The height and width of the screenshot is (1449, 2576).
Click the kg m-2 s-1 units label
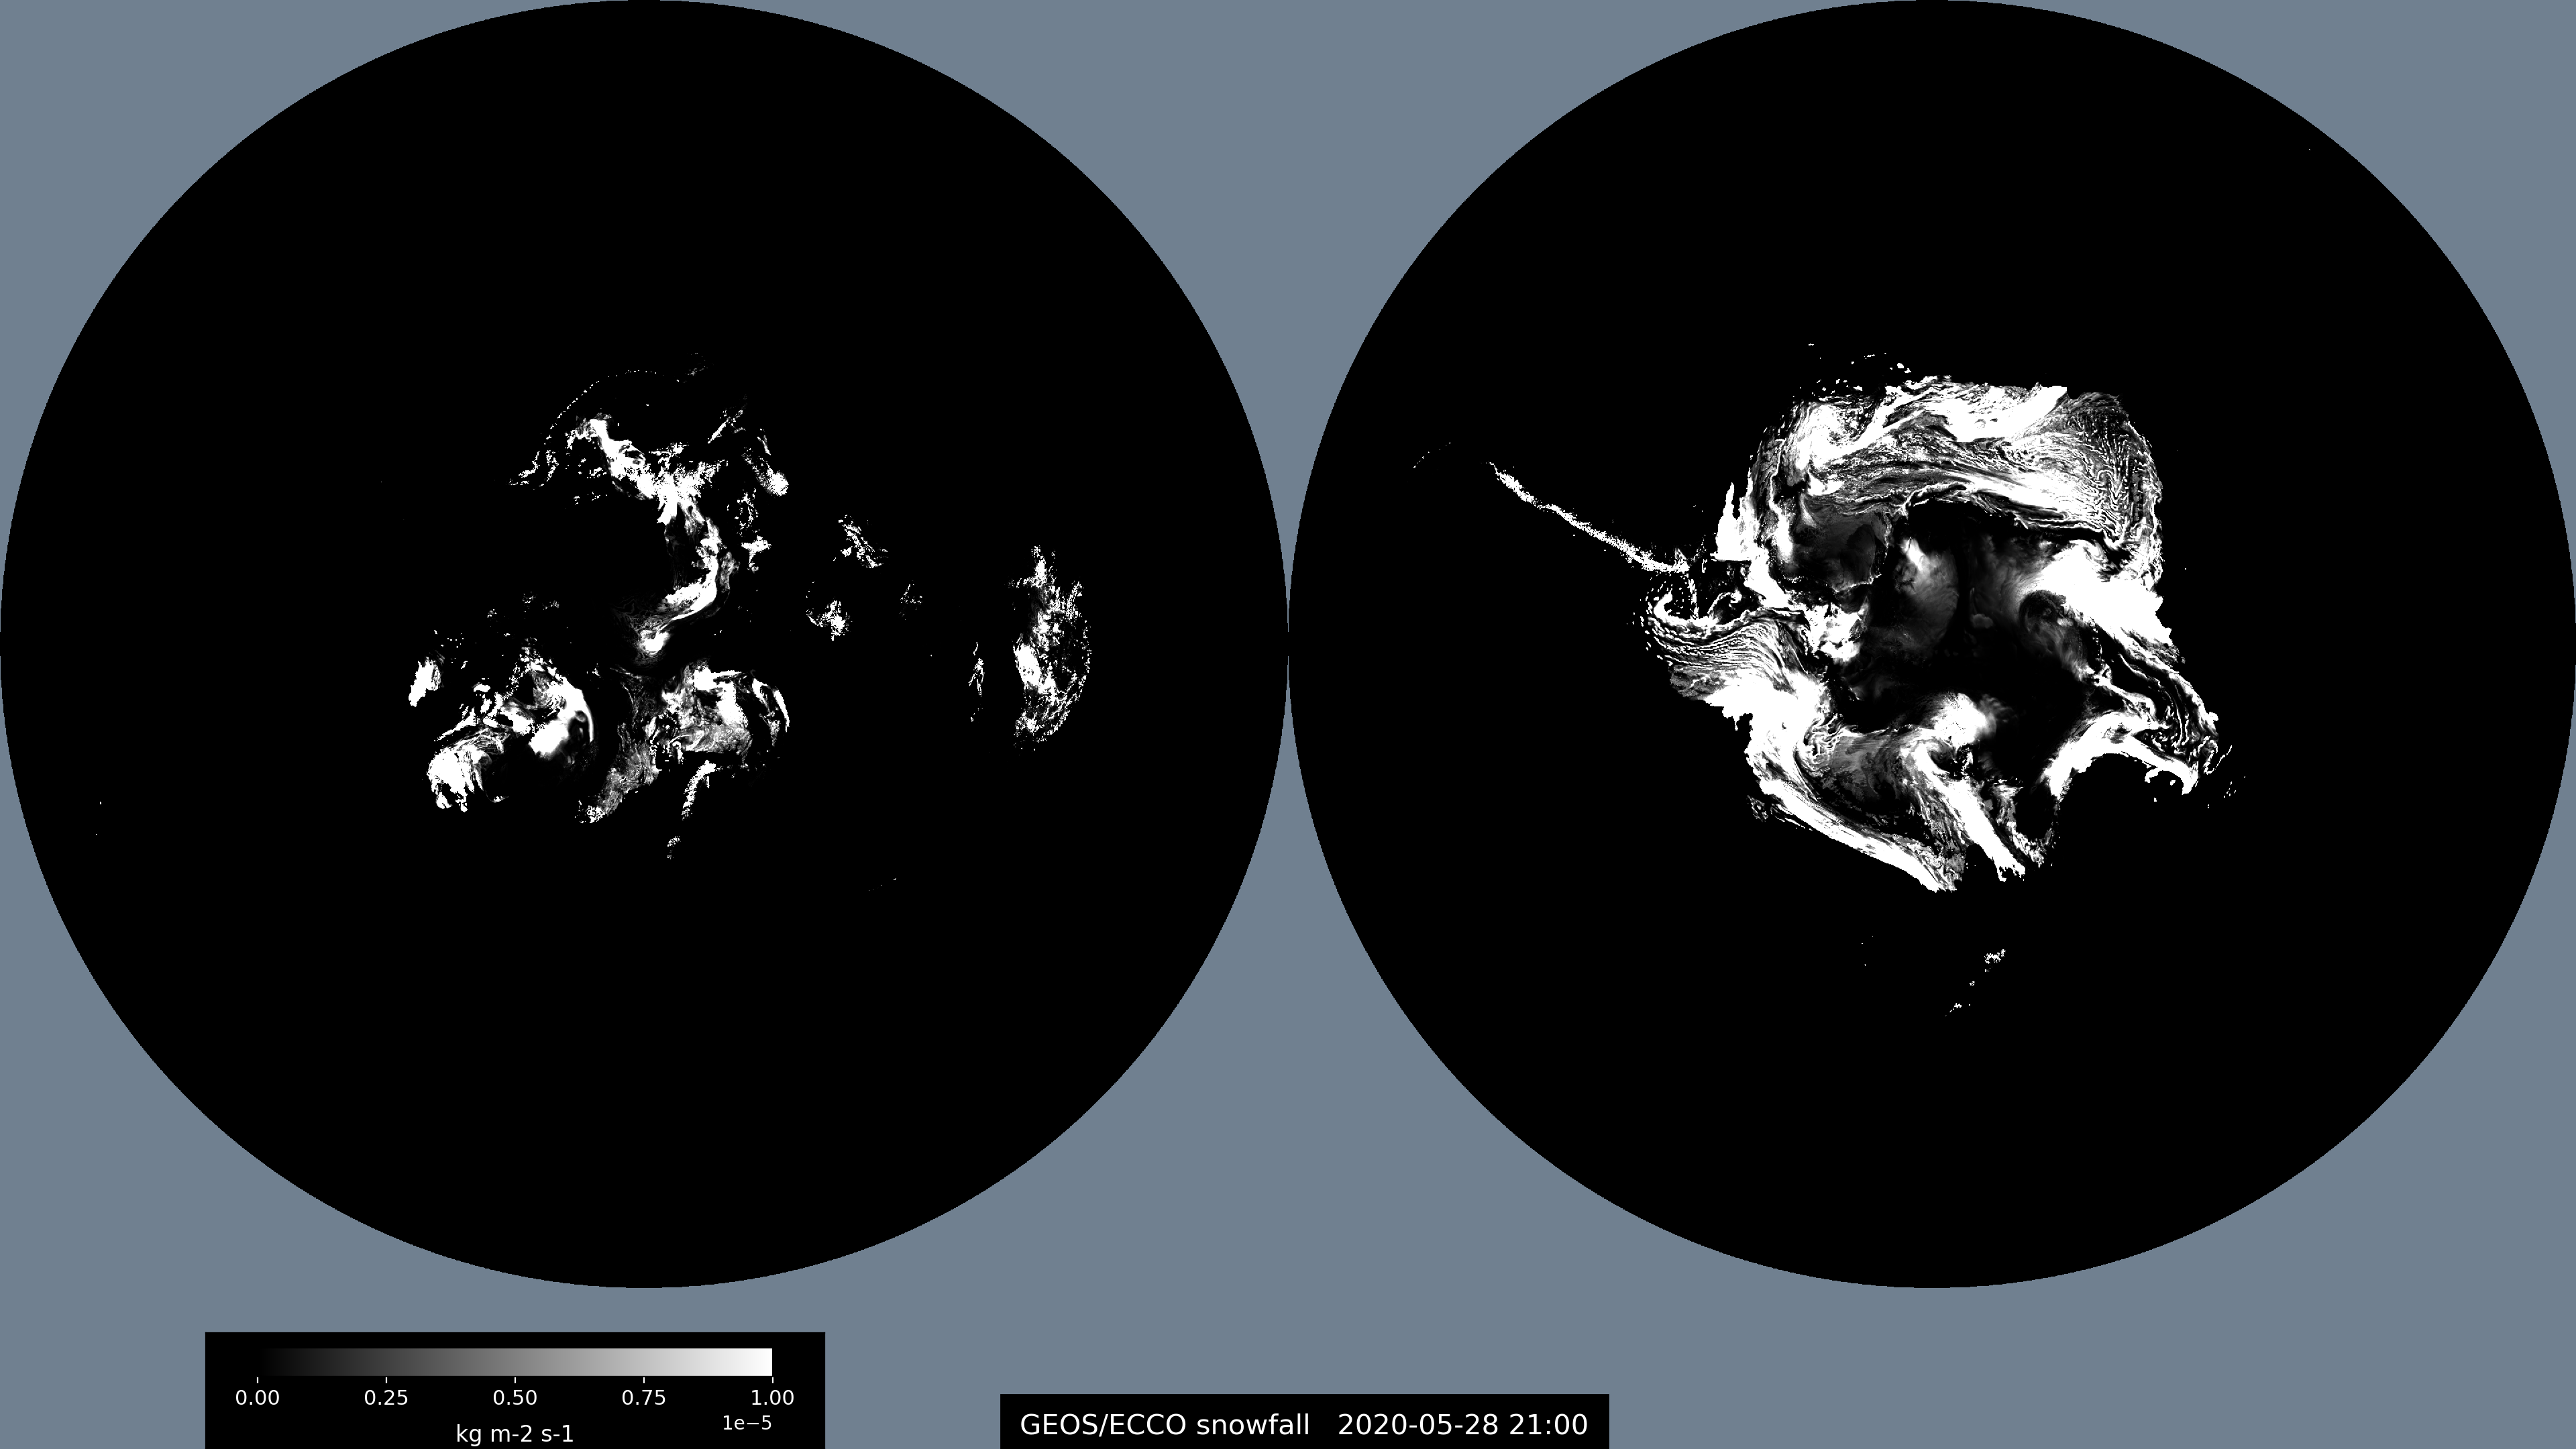pos(514,1434)
